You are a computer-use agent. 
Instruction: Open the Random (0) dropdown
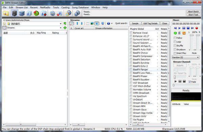[x=185, y=57]
